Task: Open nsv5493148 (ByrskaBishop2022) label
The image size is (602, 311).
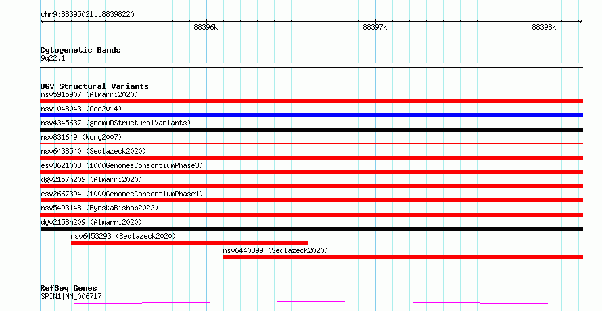Action: click(x=99, y=208)
